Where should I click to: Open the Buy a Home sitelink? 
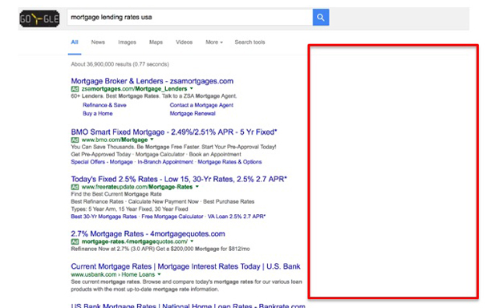98,114
